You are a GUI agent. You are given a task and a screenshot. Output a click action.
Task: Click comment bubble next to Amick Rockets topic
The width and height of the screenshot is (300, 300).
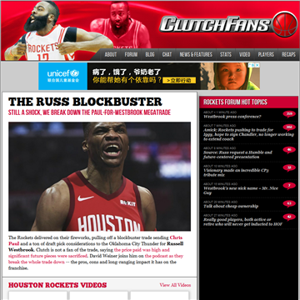pos(289,127)
